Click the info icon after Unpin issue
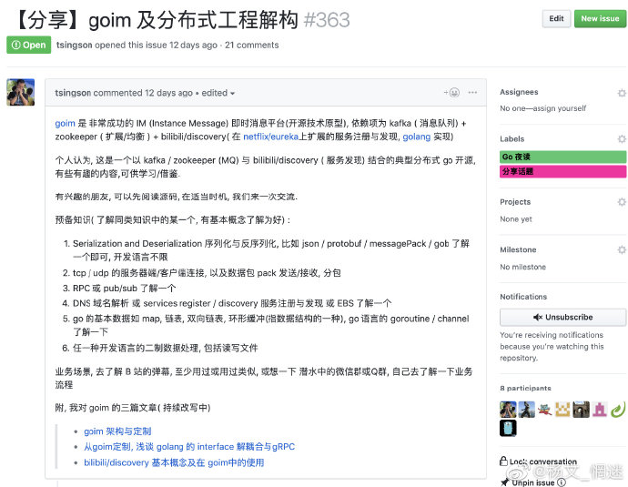The width and height of the screenshot is (628, 487). tap(562, 482)
